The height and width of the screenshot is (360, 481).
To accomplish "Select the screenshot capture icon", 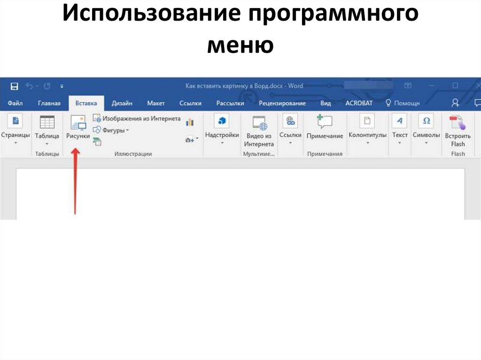I will (188, 139).
